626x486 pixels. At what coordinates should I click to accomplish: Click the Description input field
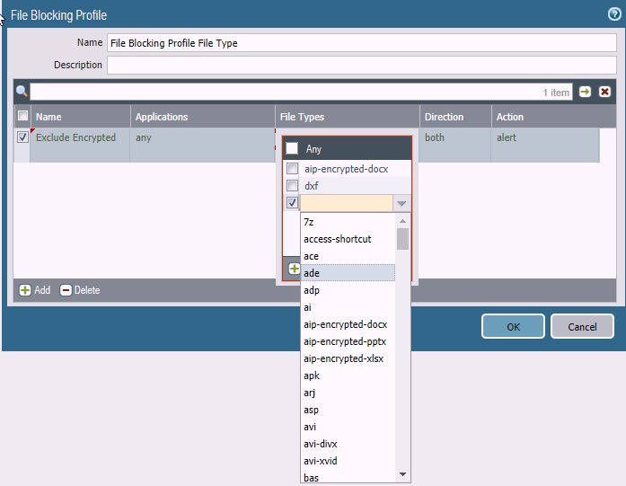[x=361, y=65]
